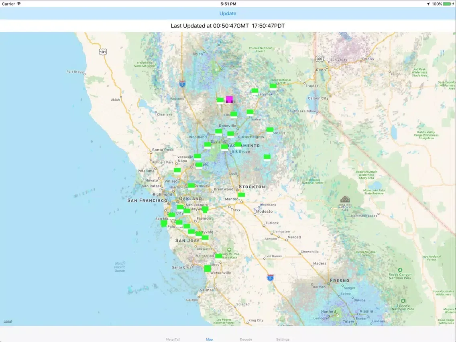Tap the Highway 395 shield near Reno

click(x=320, y=59)
